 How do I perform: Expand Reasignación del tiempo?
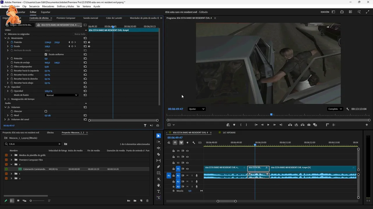tap(5, 99)
